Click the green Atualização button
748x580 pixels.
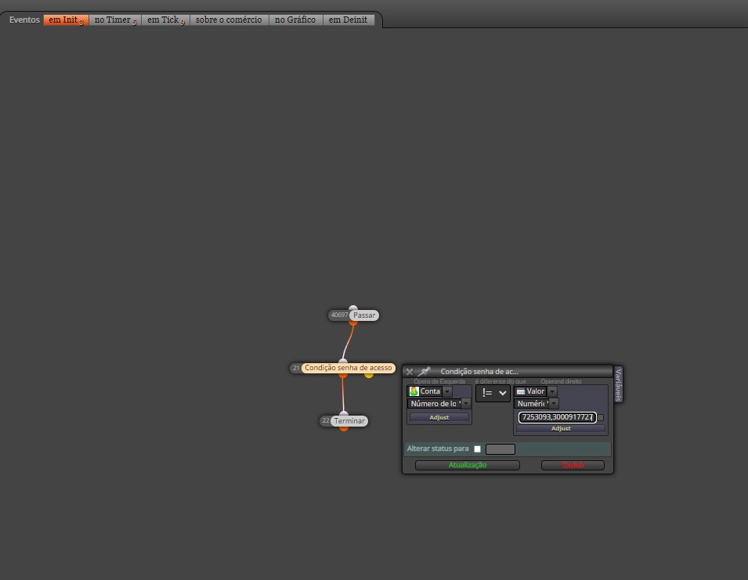468,465
